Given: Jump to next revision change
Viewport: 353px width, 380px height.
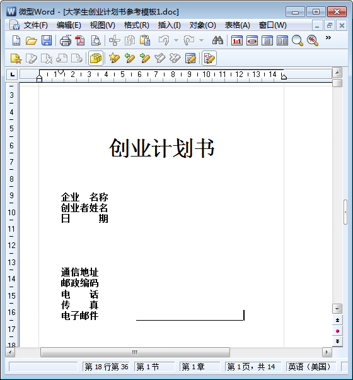Looking at the screenshot, I should 145,59.
